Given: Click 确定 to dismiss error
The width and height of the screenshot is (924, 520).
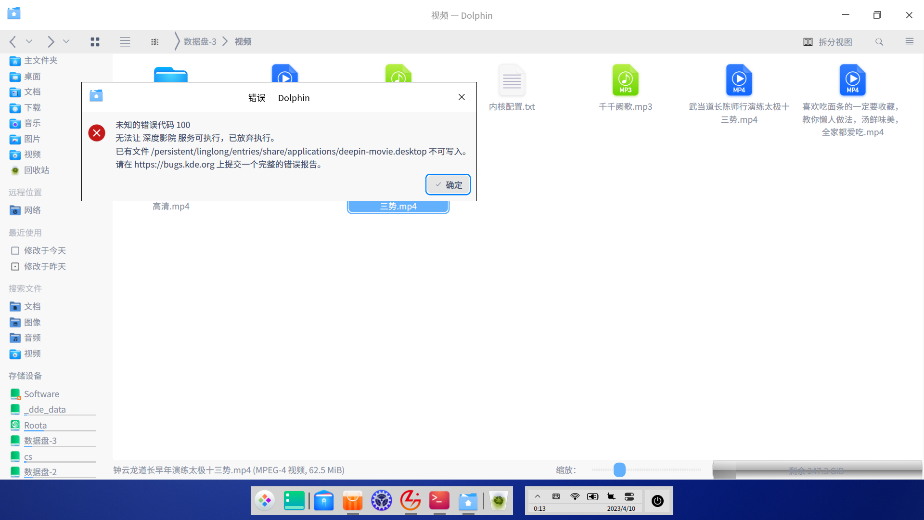Looking at the screenshot, I should point(448,185).
